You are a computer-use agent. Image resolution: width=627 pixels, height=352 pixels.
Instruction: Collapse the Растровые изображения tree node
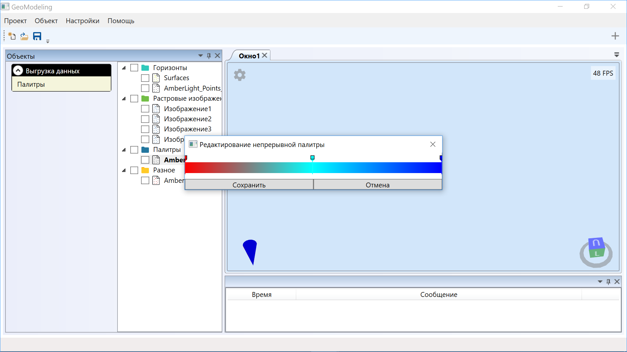point(124,98)
